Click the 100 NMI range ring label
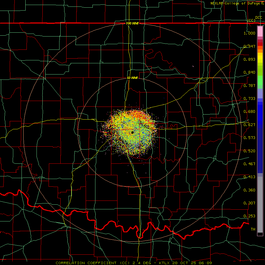 pos(132,23)
